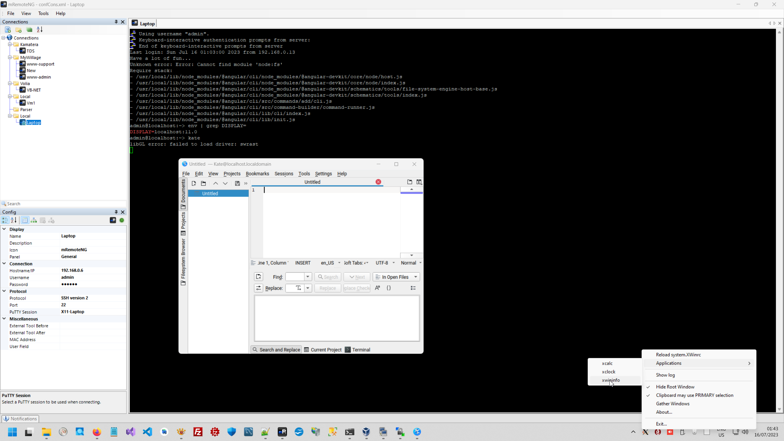Click the Search and Replace button

pos(276,350)
